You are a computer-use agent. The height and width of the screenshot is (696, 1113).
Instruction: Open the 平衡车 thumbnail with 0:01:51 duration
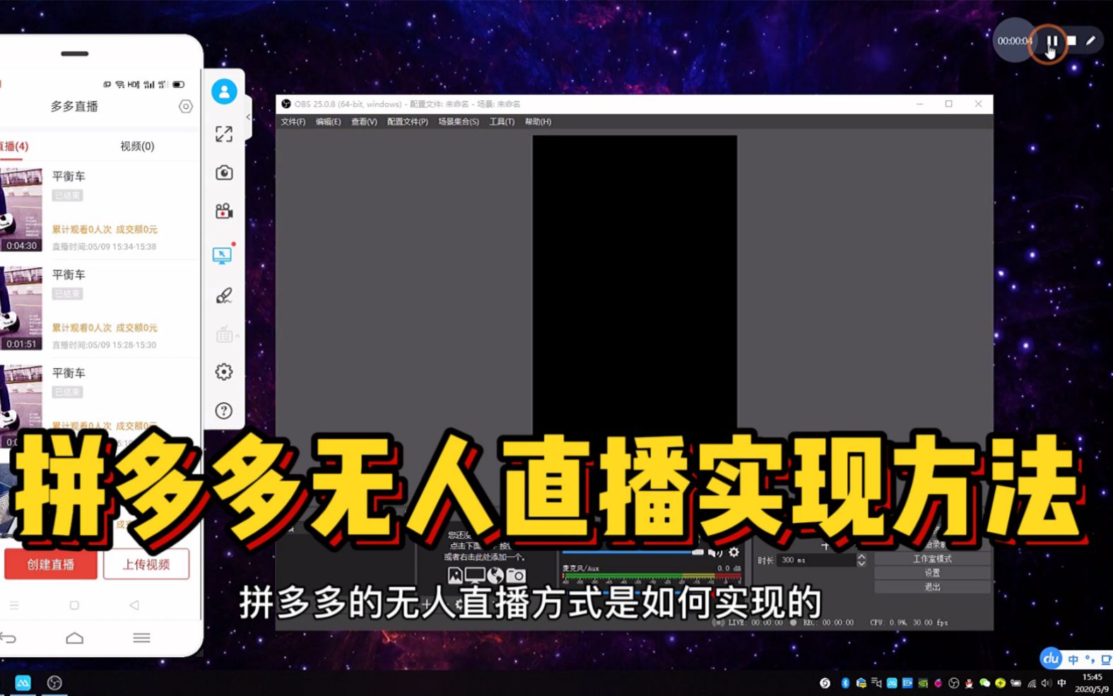click(x=21, y=308)
